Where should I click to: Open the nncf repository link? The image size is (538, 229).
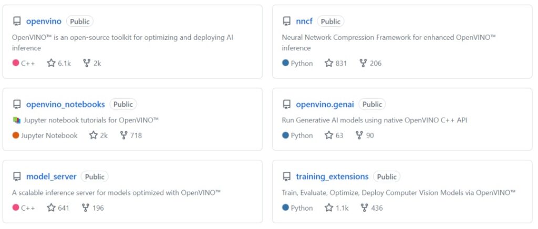point(304,21)
